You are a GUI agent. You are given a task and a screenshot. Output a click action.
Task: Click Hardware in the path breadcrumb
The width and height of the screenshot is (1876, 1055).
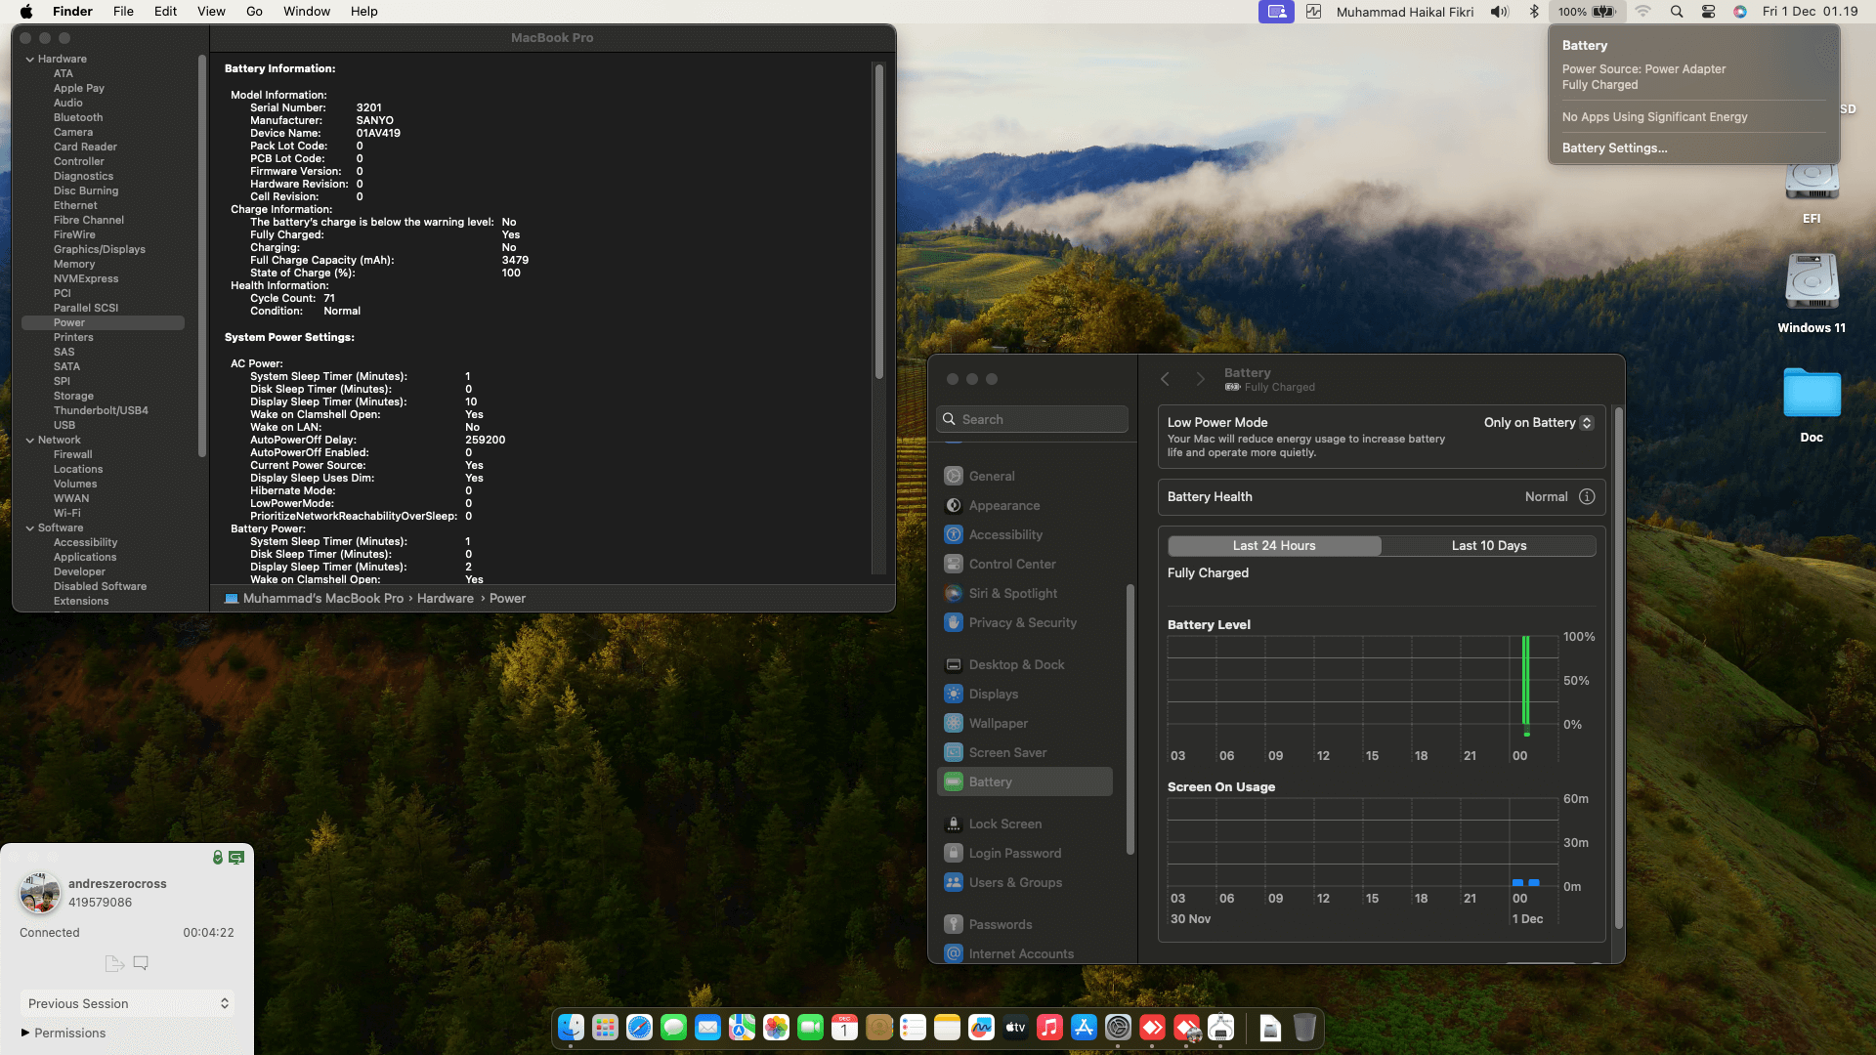click(x=445, y=598)
